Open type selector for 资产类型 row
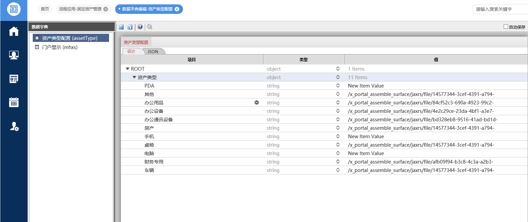 click(x=338, y=77)
